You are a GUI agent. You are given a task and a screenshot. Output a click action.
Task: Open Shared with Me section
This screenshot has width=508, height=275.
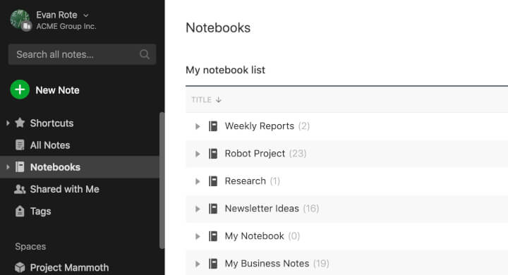[64, 189]
